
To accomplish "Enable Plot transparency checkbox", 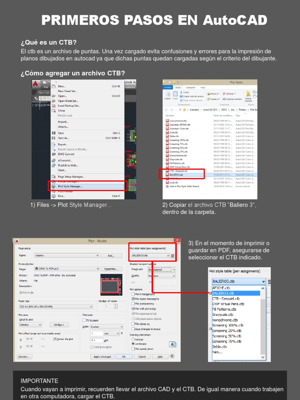I will click(133, 304).
